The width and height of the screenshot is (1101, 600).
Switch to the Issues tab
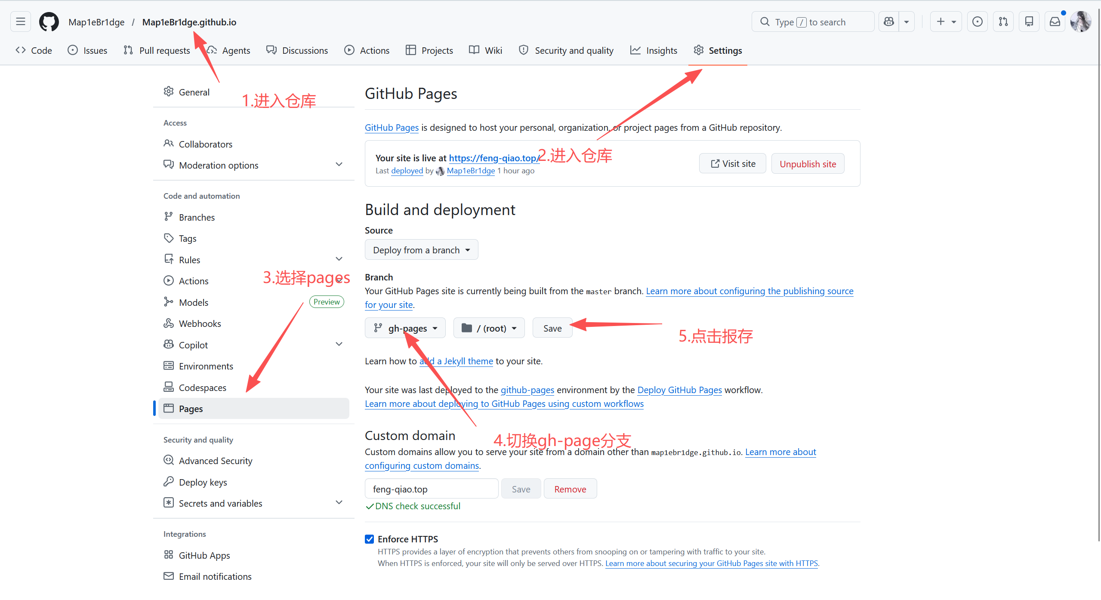pos(88,50)
